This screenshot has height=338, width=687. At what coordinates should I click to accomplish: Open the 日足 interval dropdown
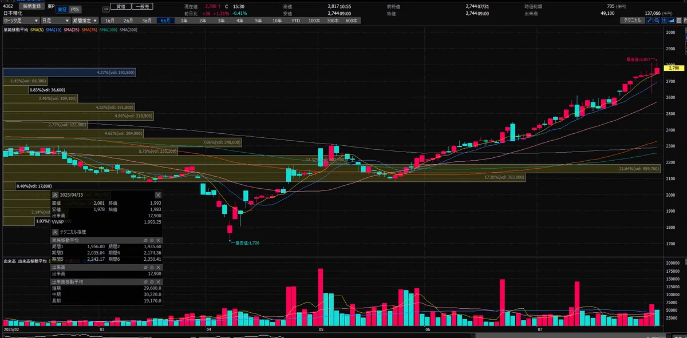pos(56,20)
